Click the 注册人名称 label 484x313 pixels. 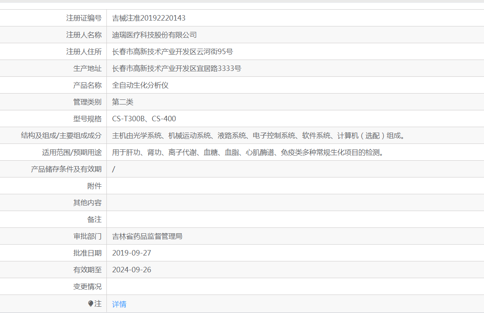click(x=84, y=35)
